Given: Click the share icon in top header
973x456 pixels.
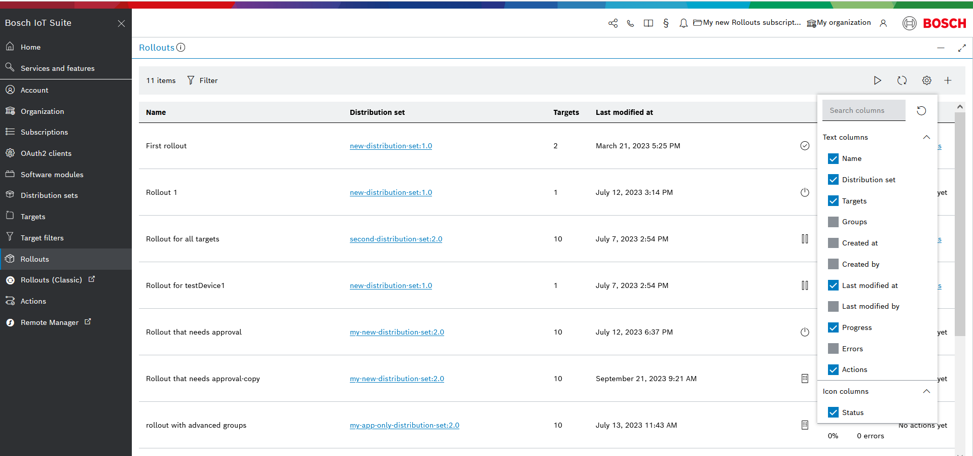Looking at the screenshot, I should point(613,23).
